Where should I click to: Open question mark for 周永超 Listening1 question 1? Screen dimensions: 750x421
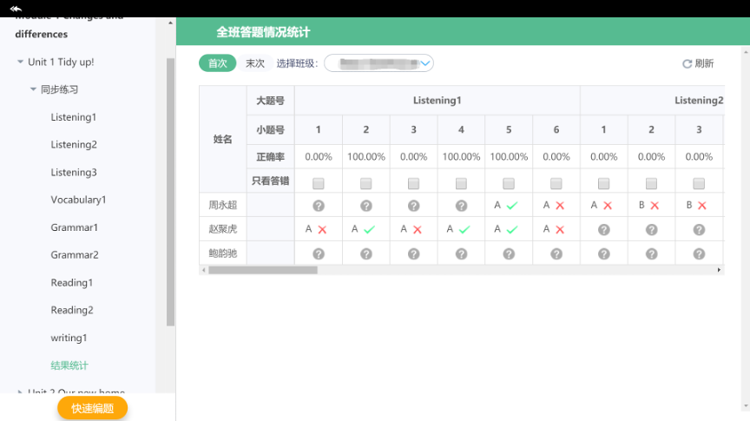point(319,206)
